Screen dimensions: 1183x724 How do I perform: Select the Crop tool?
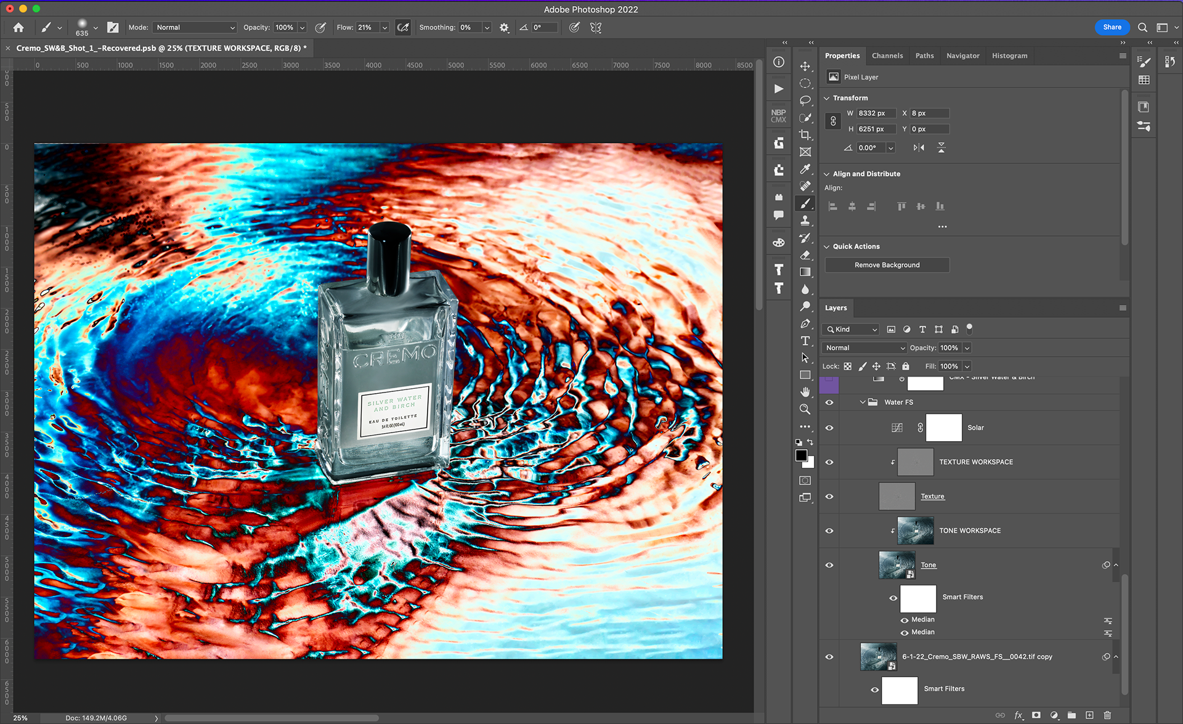tap(805, 134)
